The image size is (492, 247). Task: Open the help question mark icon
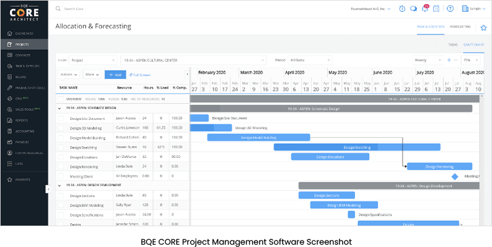pos(450,9)
